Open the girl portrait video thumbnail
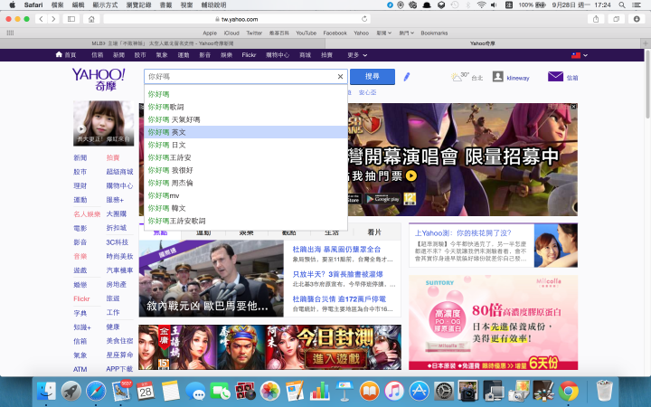The width and height of the screenshot is (651, 407). pyautogui.click(x=104, y=123)
